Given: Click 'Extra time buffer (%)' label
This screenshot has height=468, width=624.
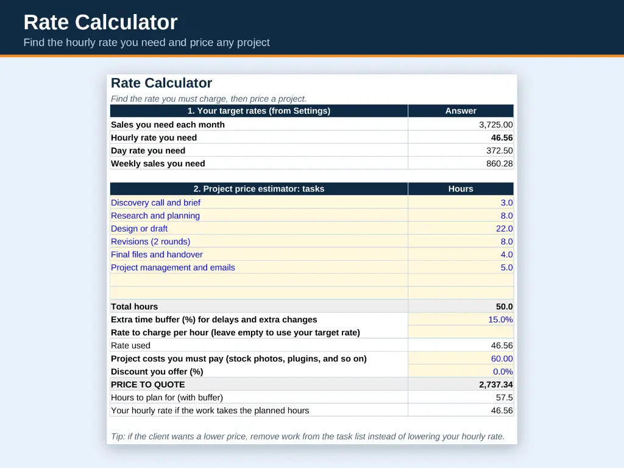Looking at the screenshot, I should [x=214, y=319].
